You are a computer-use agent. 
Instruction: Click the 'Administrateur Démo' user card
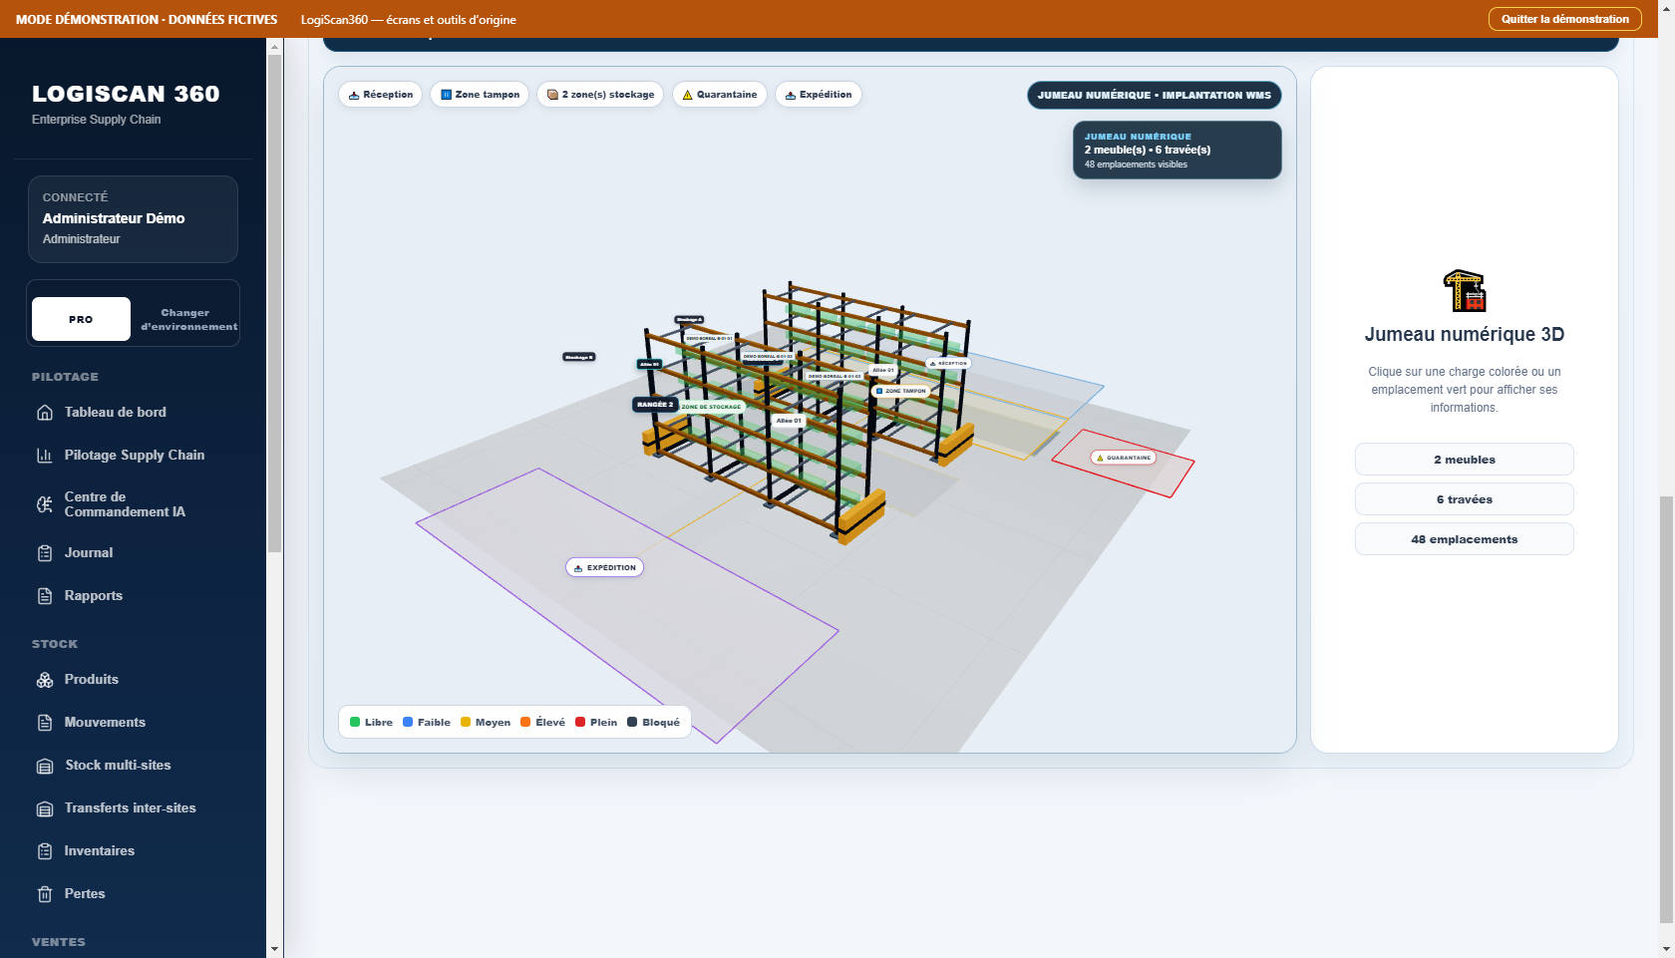(133, 219)
